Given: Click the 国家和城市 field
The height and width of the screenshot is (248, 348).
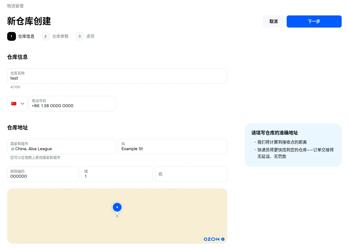Looking at the screenshot, I should tap(62, 147).
